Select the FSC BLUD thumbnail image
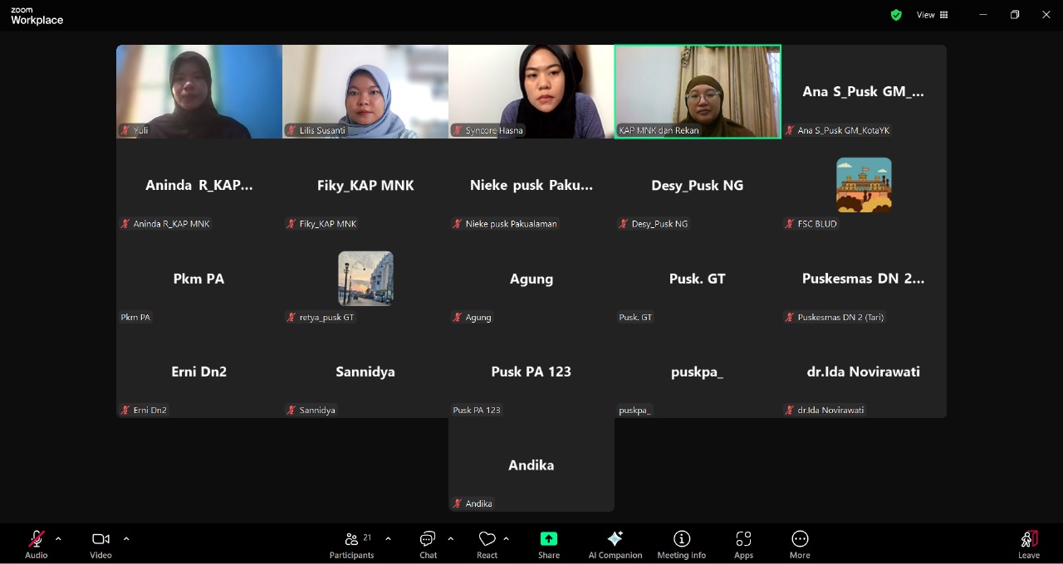The image size is (1063, 564). pyautogui.click(x=864, y=184)
